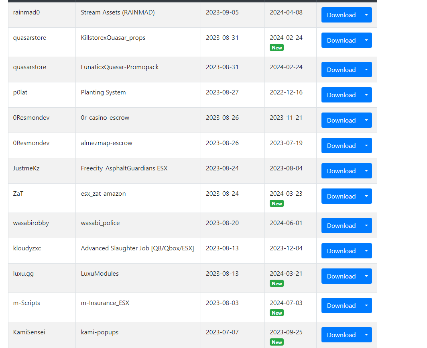Select author name kloudyzxc
Viewport: 427px width, 348px height.
[x=27, y=248]
